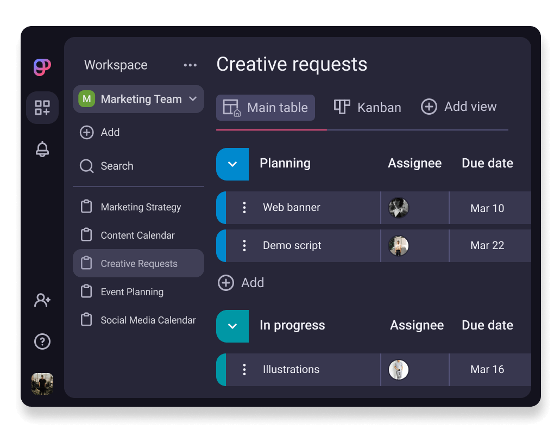Screen dimensions: 554x435
Task: Click the Add view button
Action: [x=459, y=107]
